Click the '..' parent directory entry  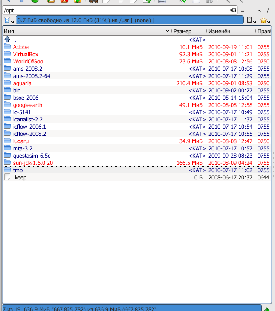tap(14, 40)
